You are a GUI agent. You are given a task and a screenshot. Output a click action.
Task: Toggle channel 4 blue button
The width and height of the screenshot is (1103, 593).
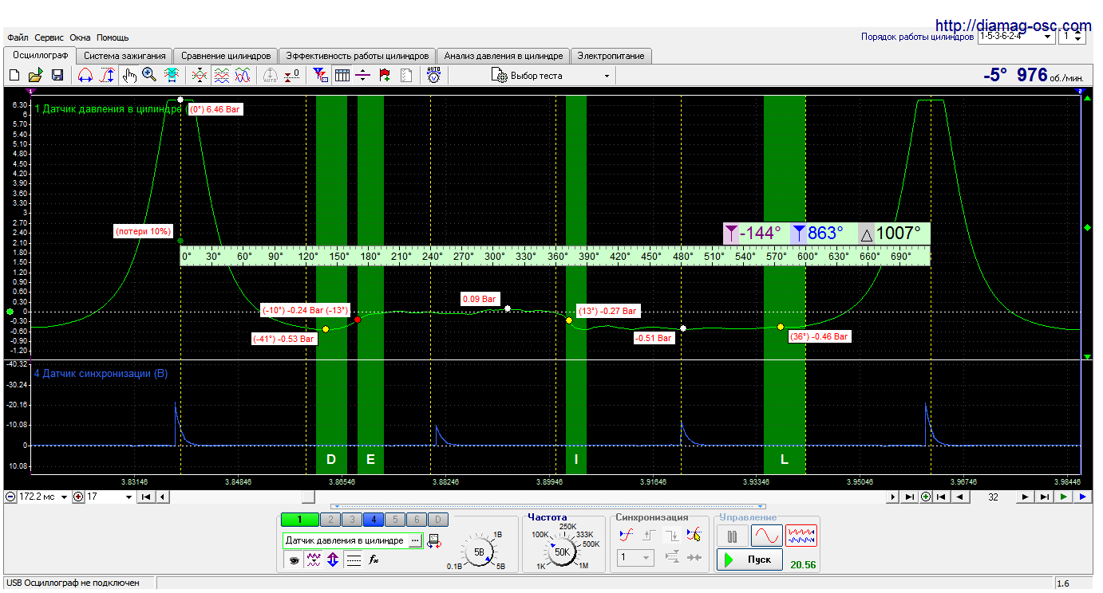(x=374, y=520)
